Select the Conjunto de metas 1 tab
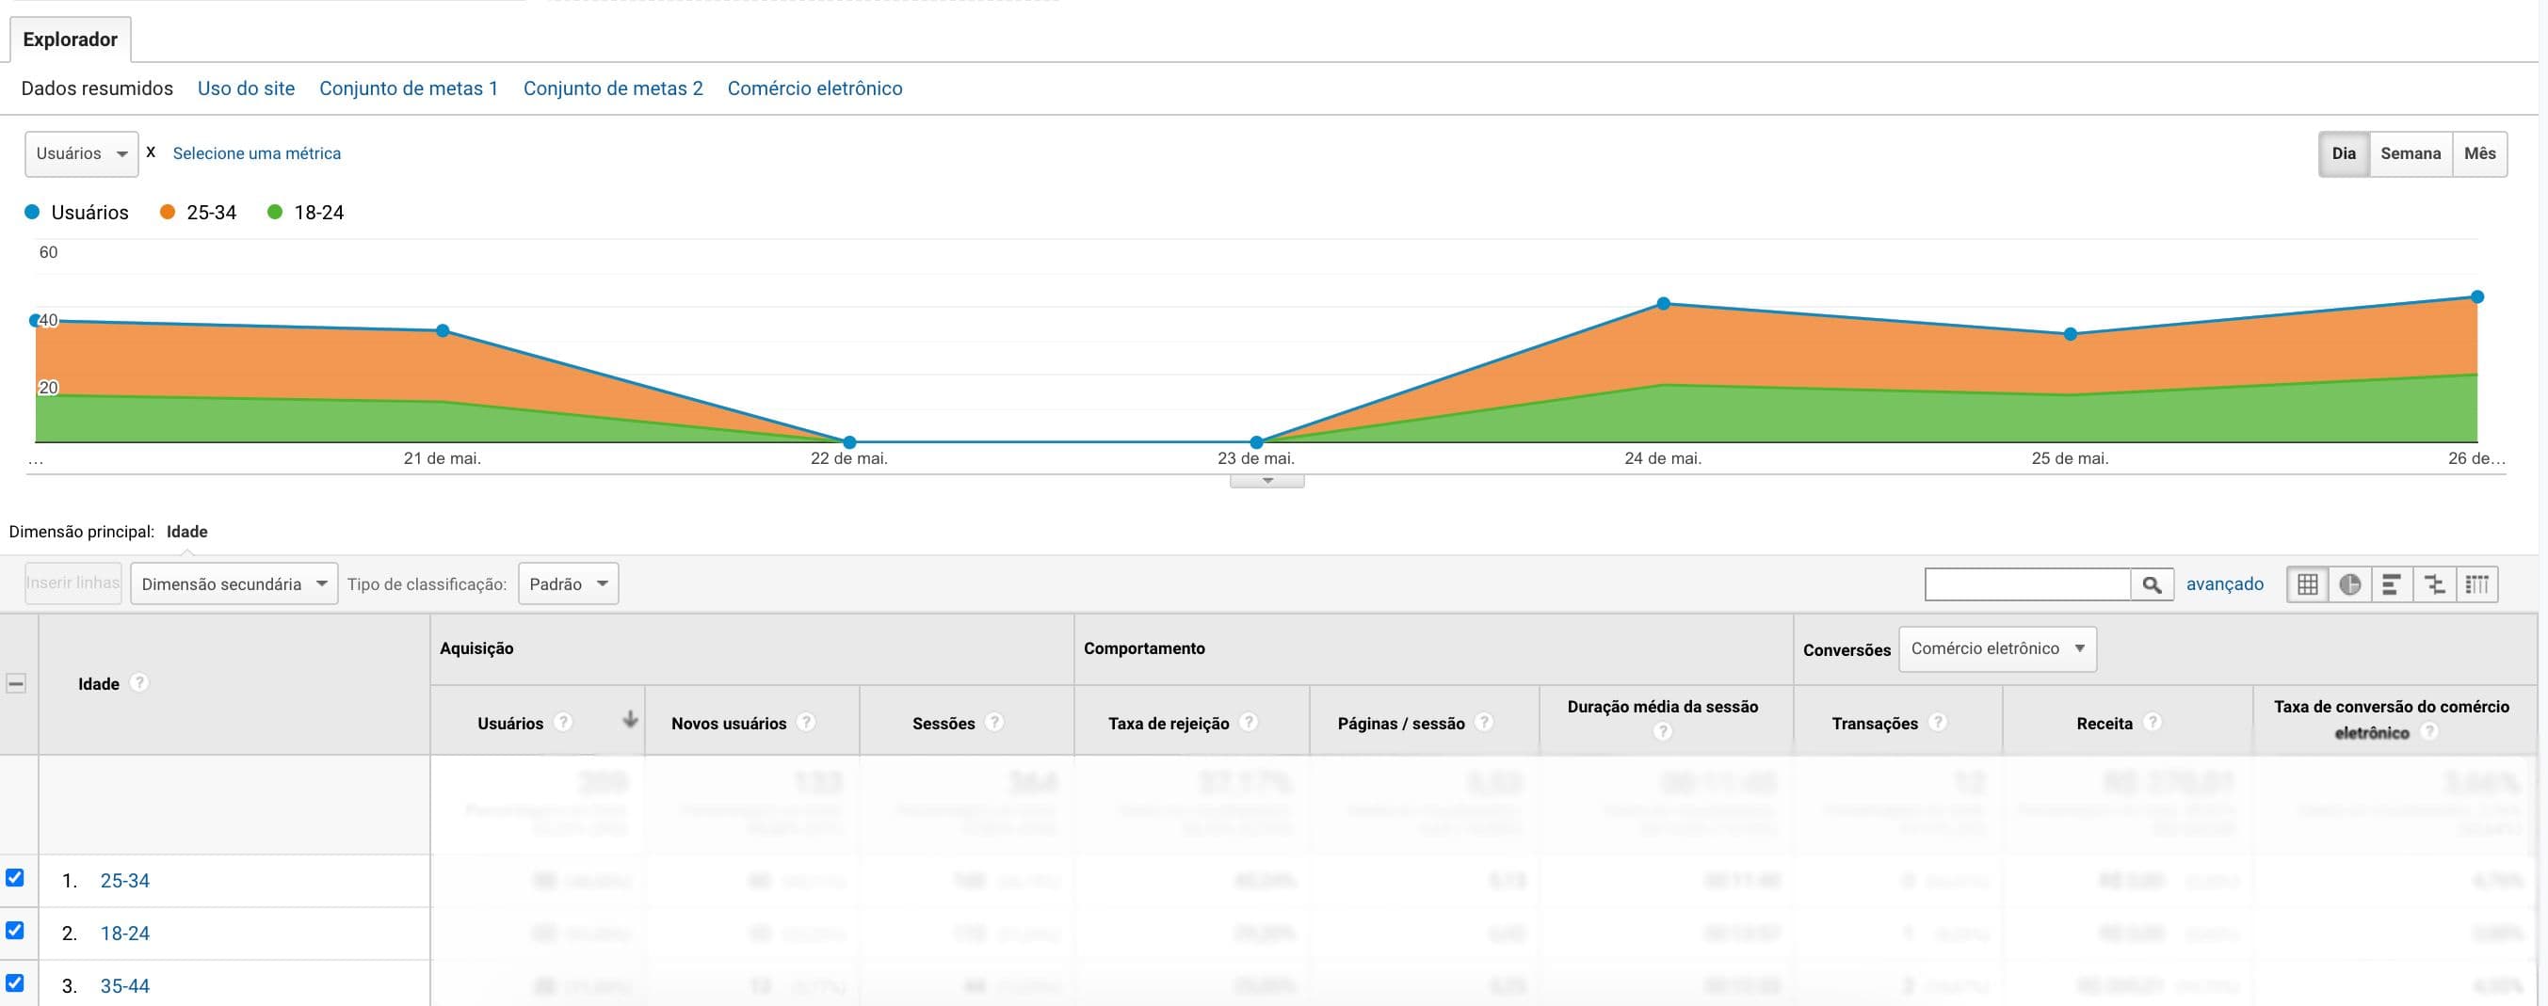This screenshot has height=1006, width=2548. (x=409, y=88)
